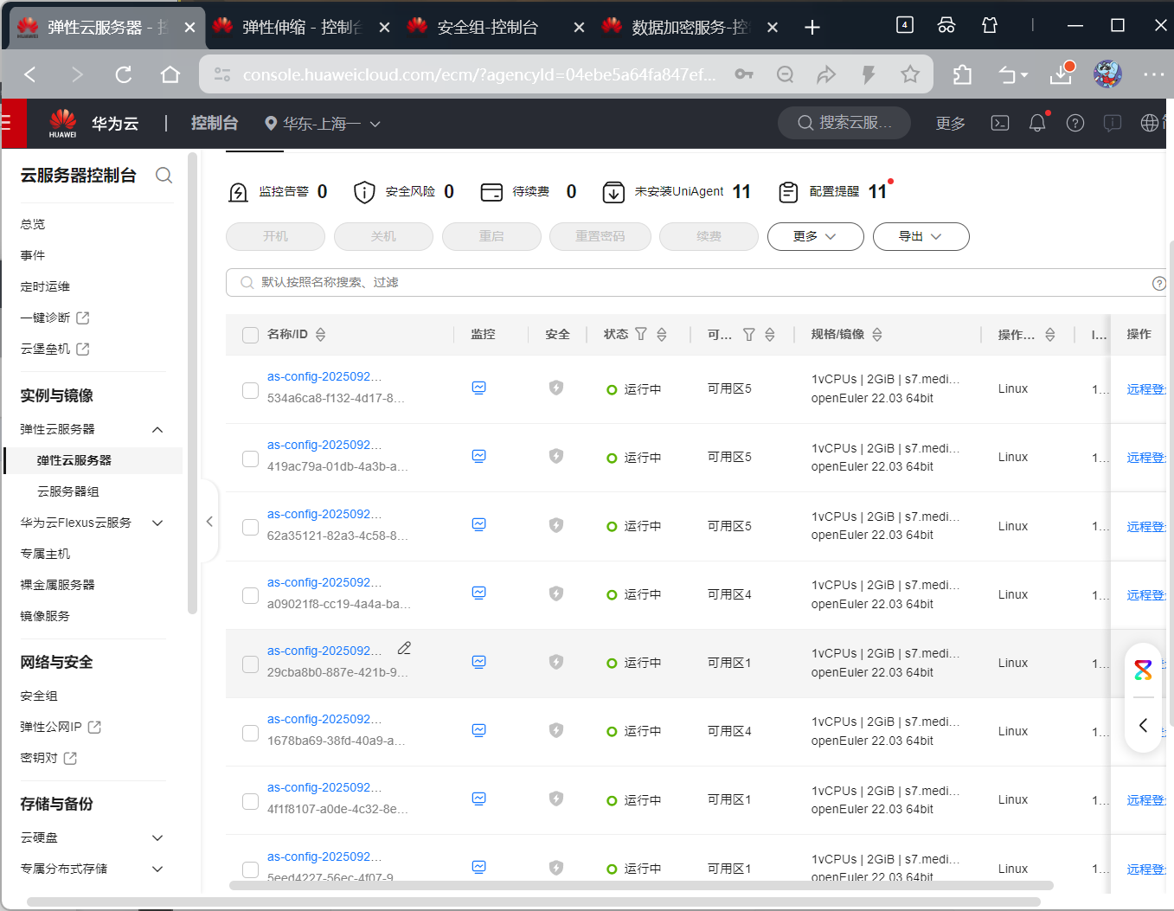Viewport: 1174px width, 911px height.
Task: Check the box for instance 5eed4227
Action: click(251, 869)
